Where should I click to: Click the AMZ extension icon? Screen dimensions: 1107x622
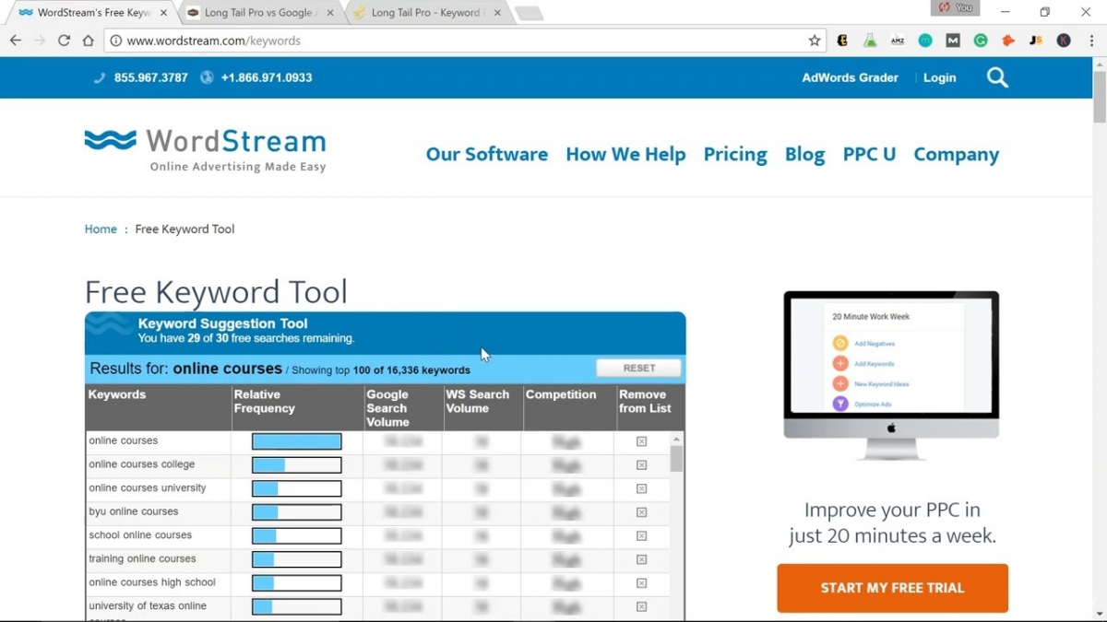coord(898,41)
